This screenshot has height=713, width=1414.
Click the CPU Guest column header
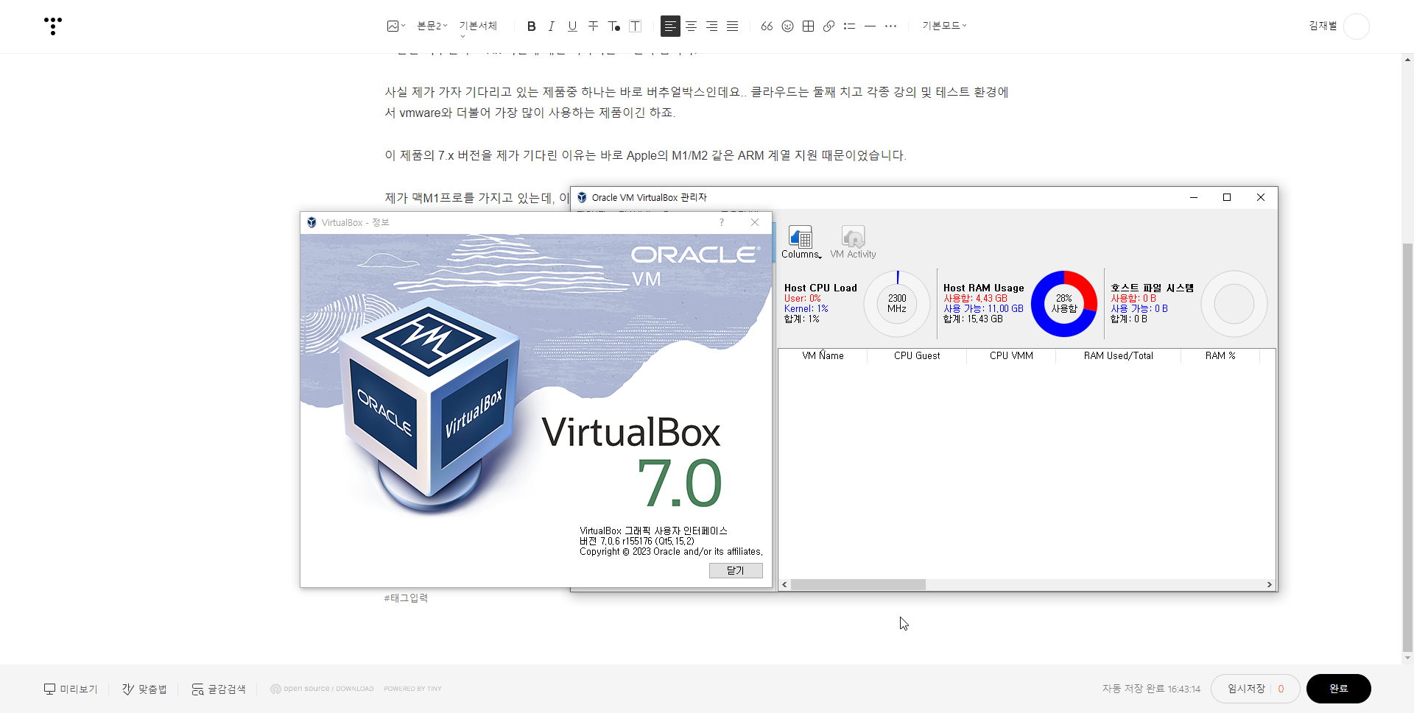tap(917, 355)
